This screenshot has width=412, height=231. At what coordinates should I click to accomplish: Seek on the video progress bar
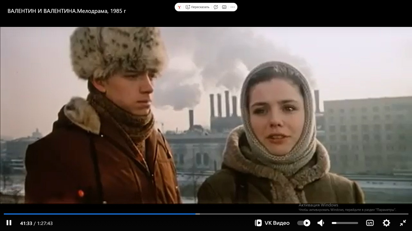(206, 214)
